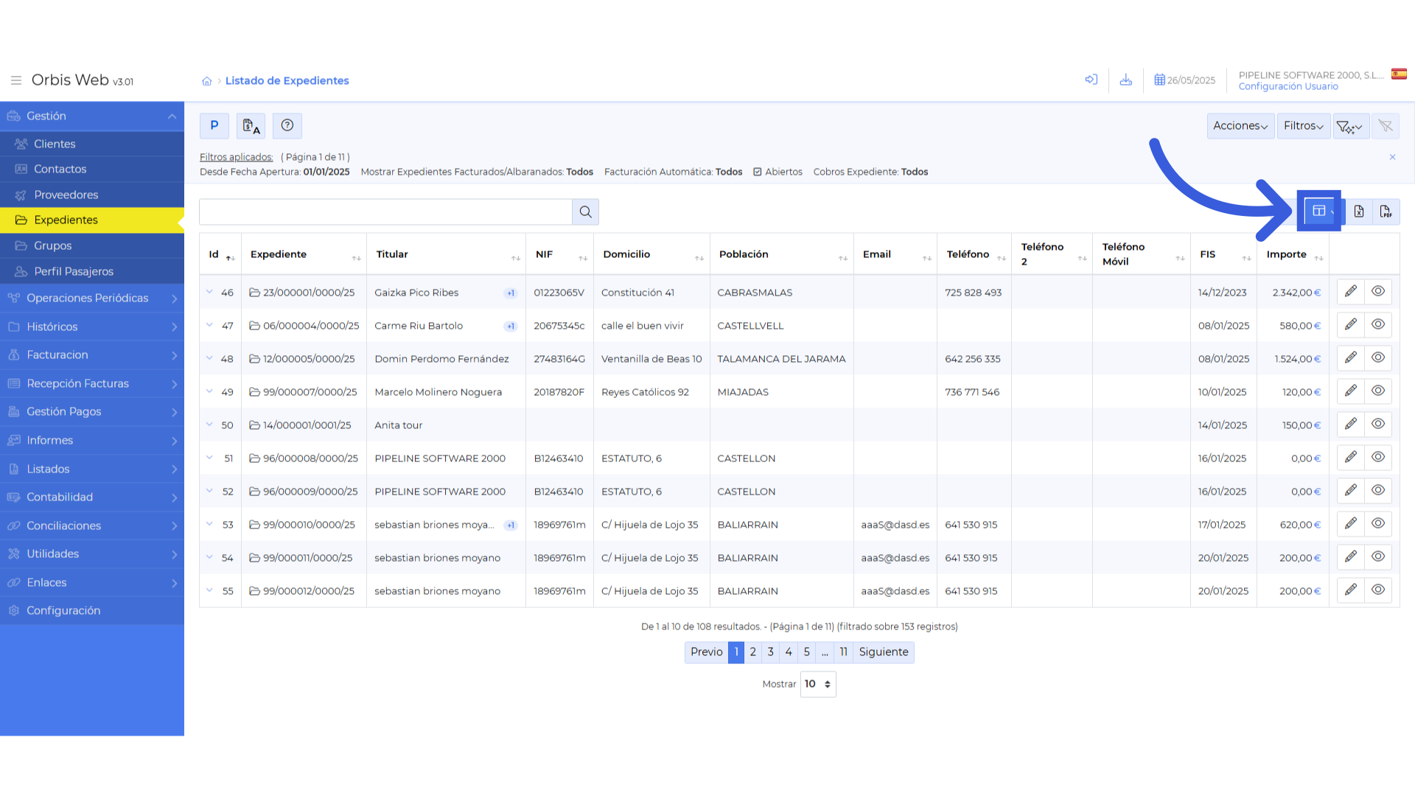Open Proveedores in the sidebar
The width and height of the screenshot is (1415, 796).
coord(92,195)
